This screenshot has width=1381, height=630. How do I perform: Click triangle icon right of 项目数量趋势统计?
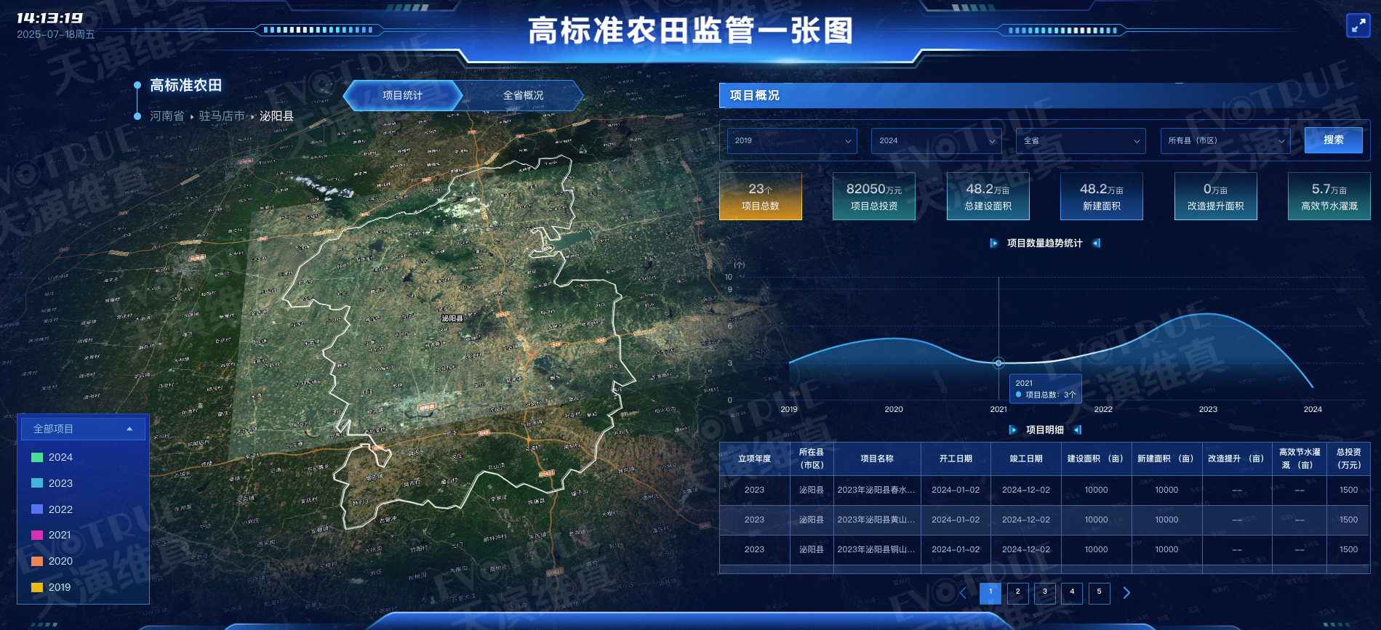(x=1097, y=243)
